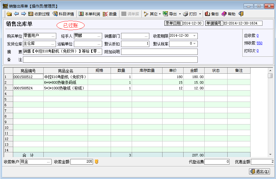Click the gold icon beside 收款金额

97,162
